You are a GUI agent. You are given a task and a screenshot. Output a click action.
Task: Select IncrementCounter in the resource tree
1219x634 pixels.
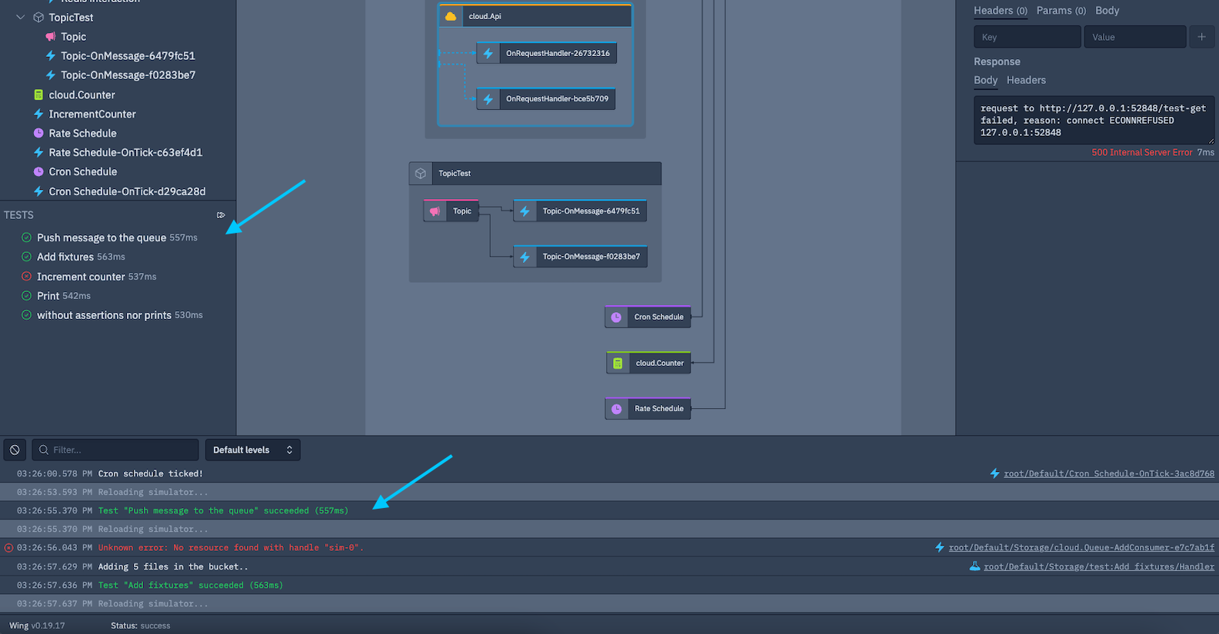point(92,114)
